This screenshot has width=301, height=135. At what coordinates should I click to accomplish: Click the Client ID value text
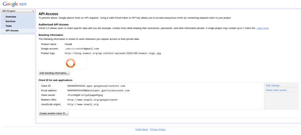[96, 86]
